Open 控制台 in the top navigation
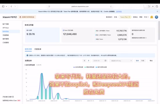This screenshot has height=104, width=160. click(x=135, y=17)
